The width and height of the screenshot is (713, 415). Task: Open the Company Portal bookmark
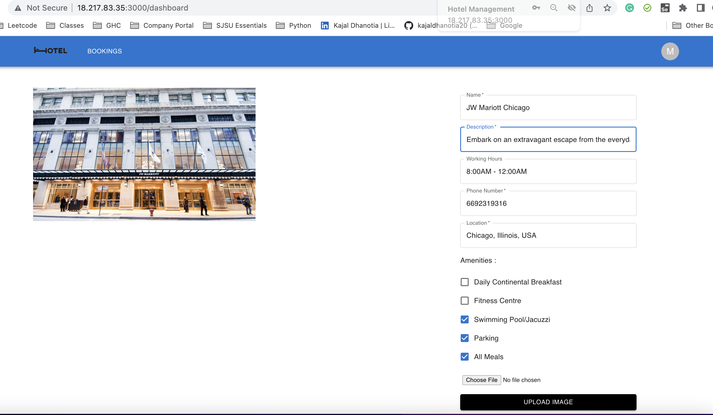tap(169, 25)
